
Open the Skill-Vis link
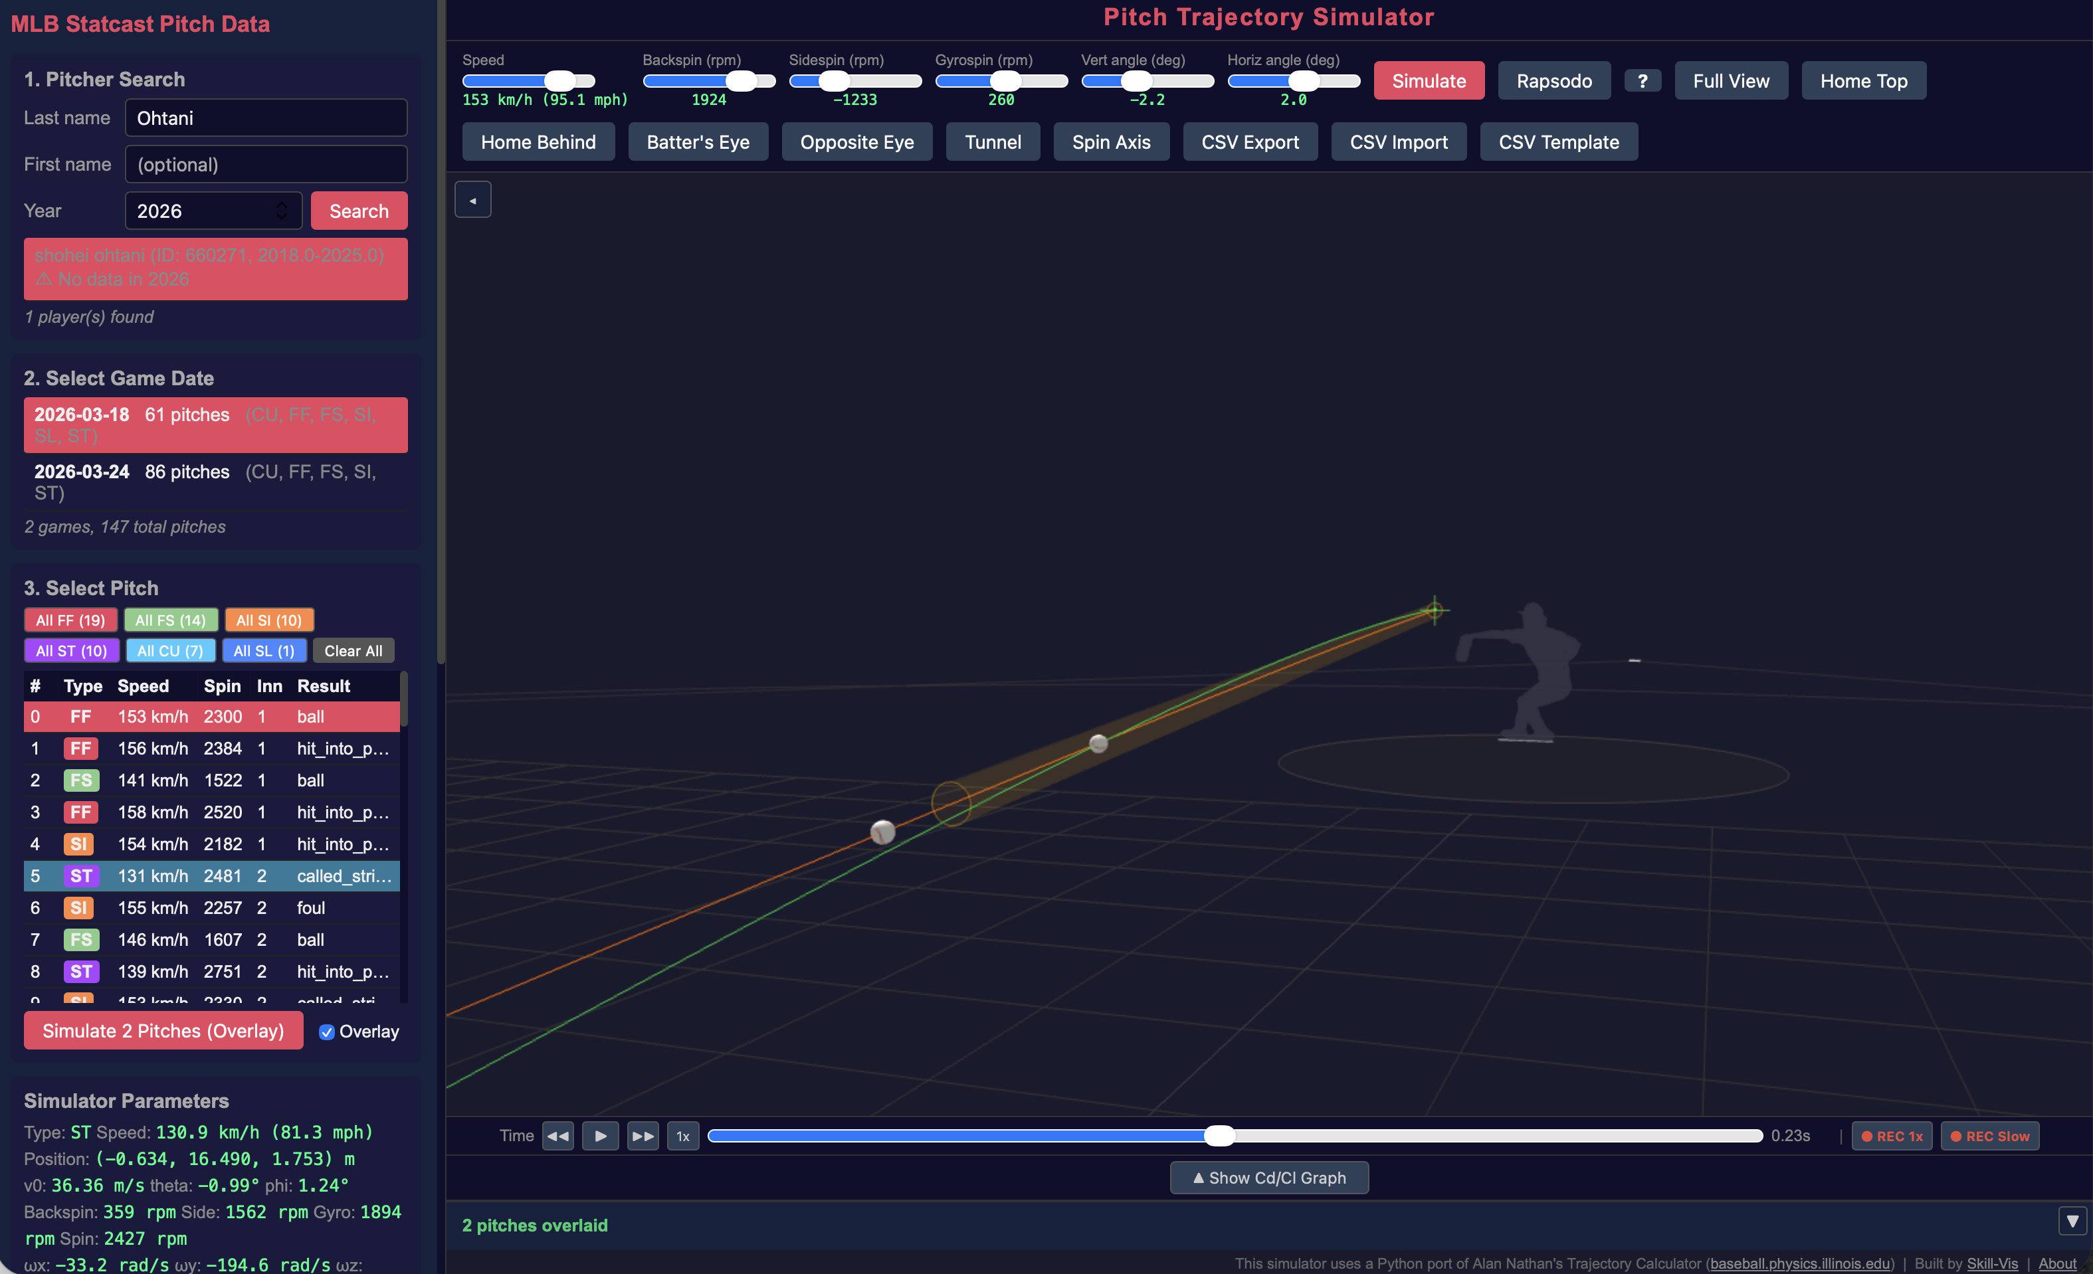point(1992,1263)
